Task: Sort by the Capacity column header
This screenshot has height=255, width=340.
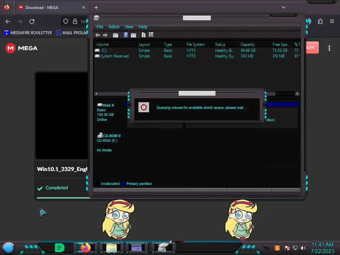Action: (x=255, y=44)
